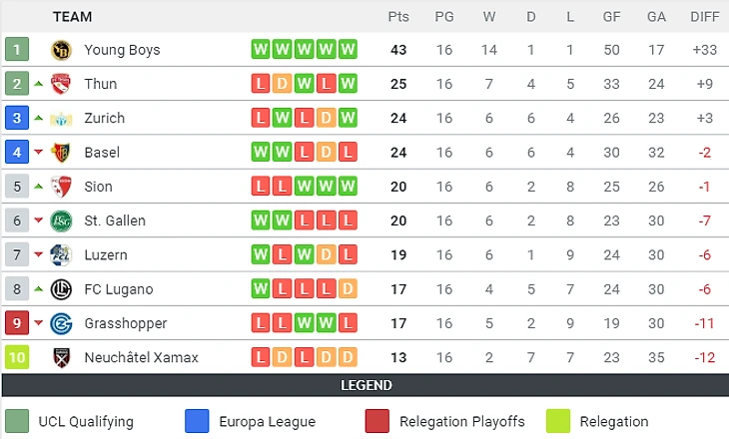Click the green UCL Qualifying legend swatch
The image size is (729, 439).
click(x=17, y=421)
